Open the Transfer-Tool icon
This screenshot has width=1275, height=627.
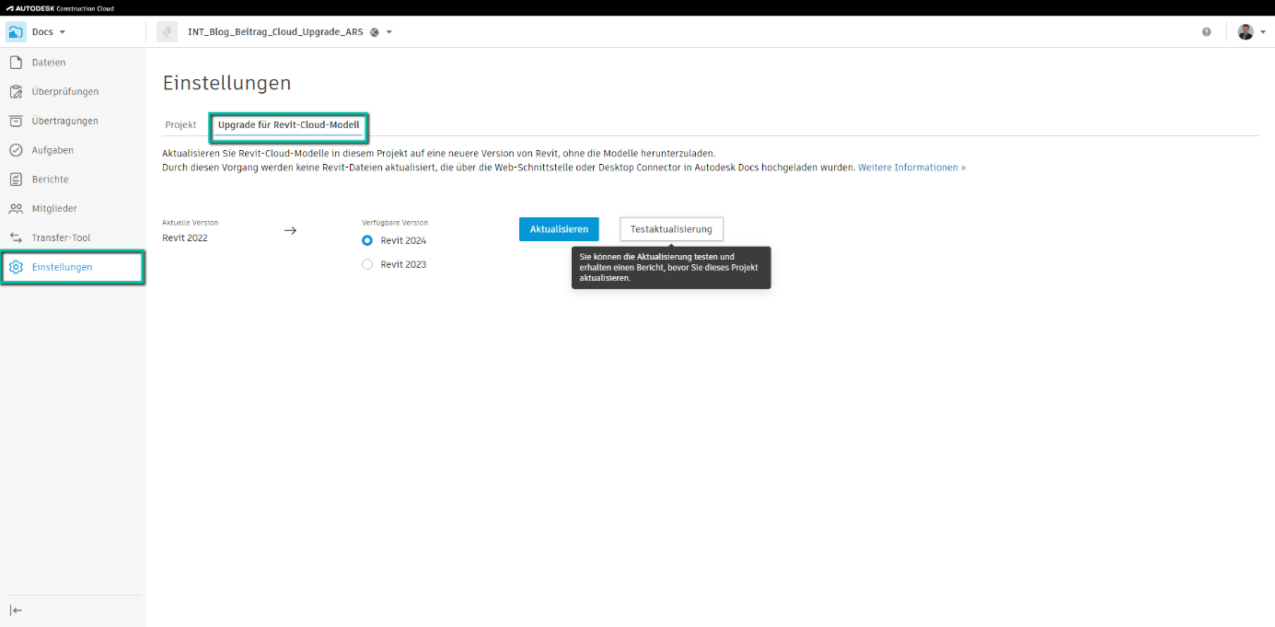tap(16, 238)
